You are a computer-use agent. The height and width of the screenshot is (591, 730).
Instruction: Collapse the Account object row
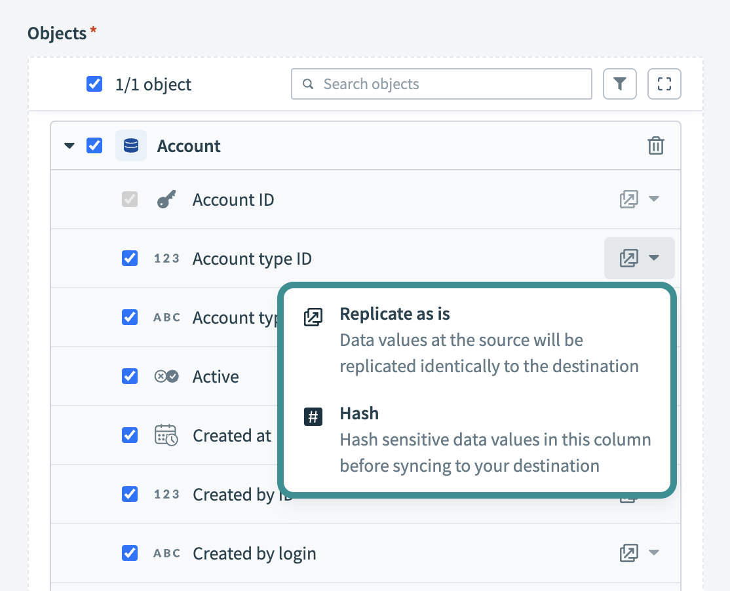coord(69,145)
